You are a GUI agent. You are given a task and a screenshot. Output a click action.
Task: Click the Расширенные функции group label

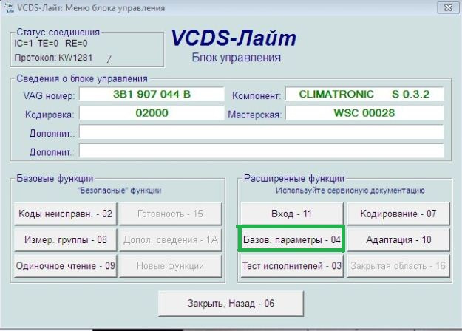click(294, 178)
